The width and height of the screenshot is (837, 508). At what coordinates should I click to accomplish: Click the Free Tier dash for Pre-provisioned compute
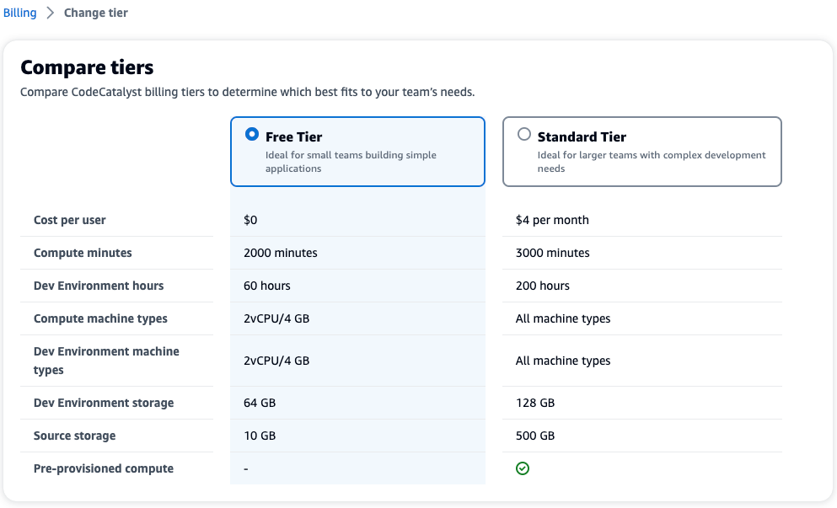pos(246,468)
